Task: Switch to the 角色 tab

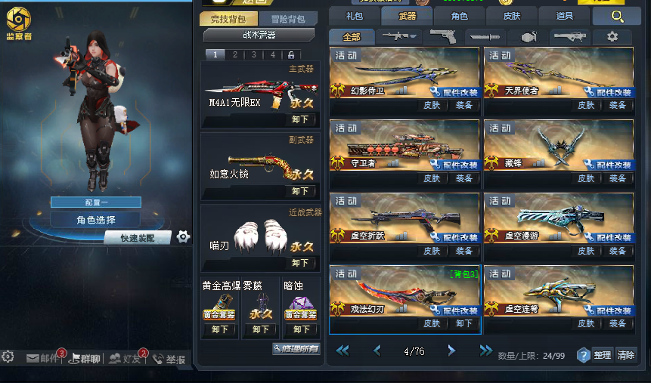Action: click(459, 16)
